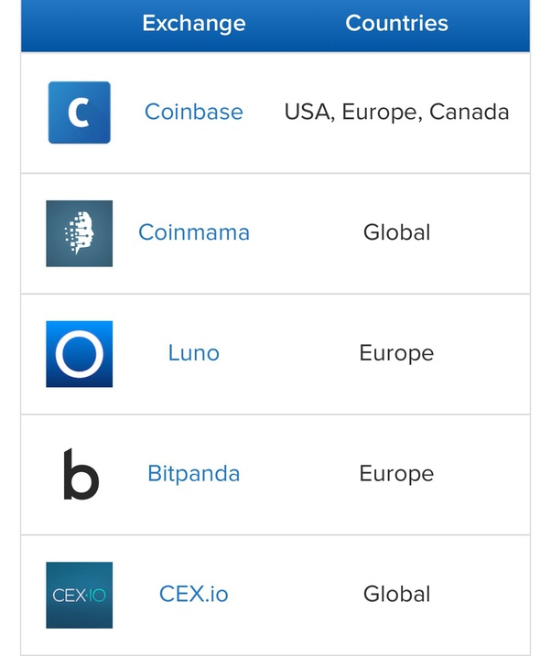Select the Global cell for CEX.io
Screen dimensions: 551x656
click(396, 594)
